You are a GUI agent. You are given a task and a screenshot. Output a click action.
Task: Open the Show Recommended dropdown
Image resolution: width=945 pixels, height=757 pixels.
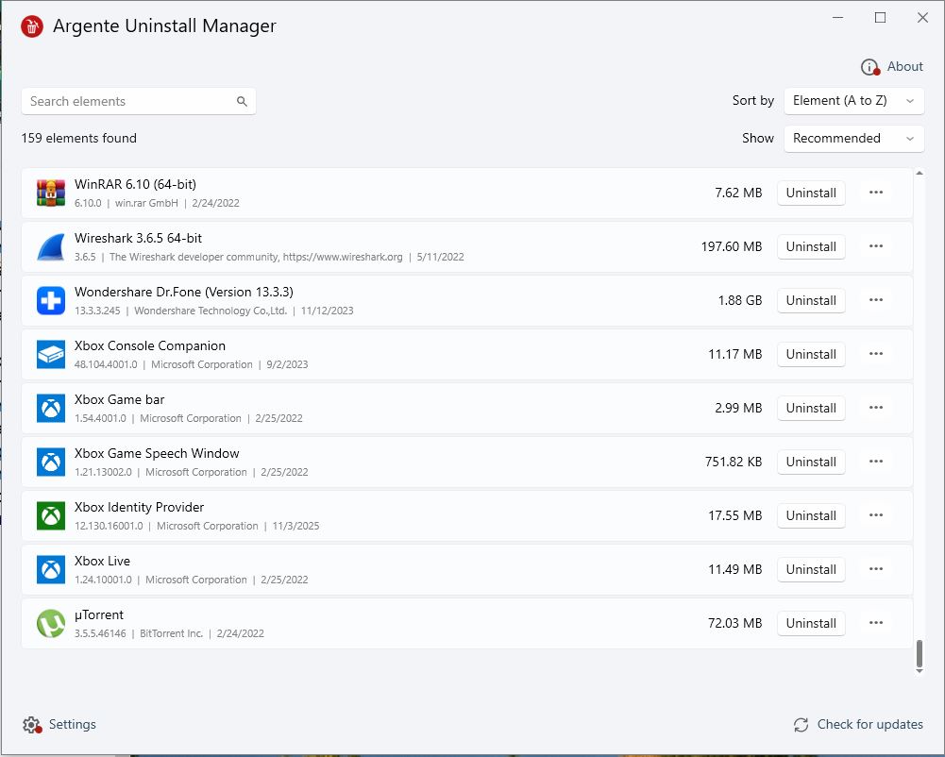pyautogui.click(x=853, y=139)
